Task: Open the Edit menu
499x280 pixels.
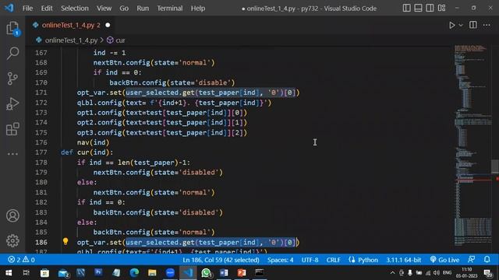Action: point(47,9)
